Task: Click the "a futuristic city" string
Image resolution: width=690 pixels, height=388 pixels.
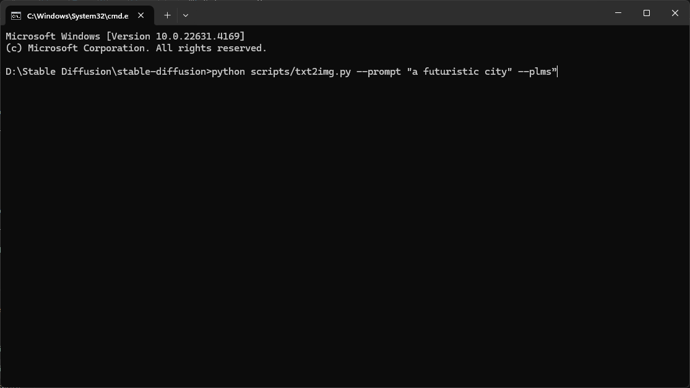Action: click(459, 72)
